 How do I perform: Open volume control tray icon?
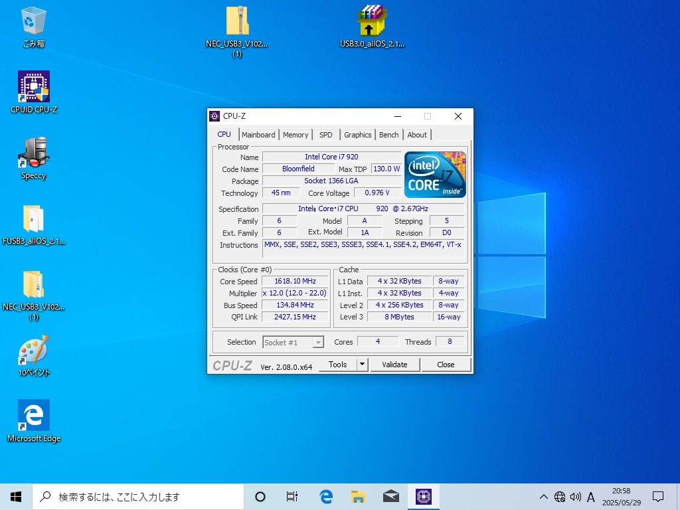coord(576,497)
